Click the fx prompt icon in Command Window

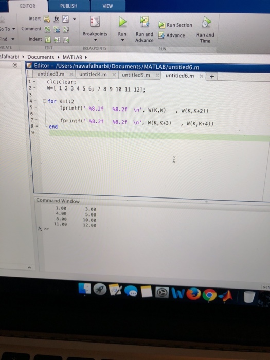click(40, 229)
